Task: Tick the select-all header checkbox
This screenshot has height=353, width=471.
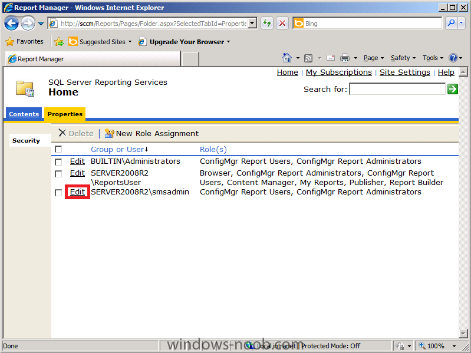Action: pyautogui.click(x=58, y=149)
